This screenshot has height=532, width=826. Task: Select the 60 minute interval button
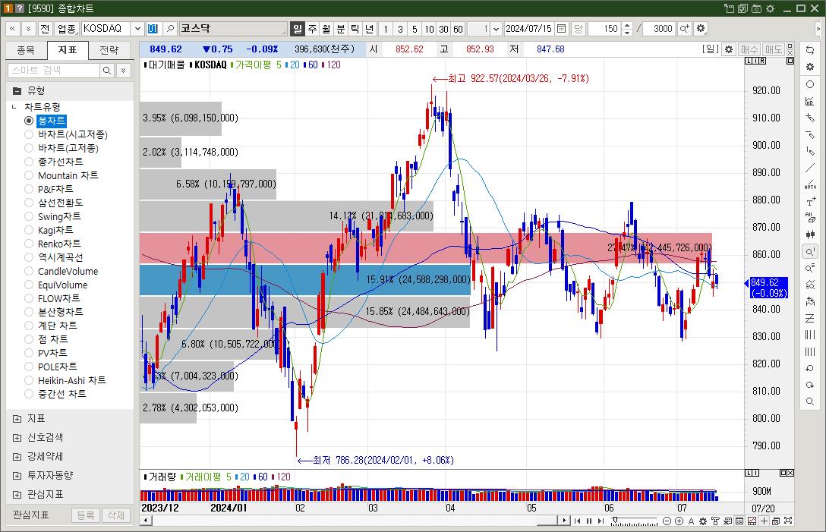(458, 28)
